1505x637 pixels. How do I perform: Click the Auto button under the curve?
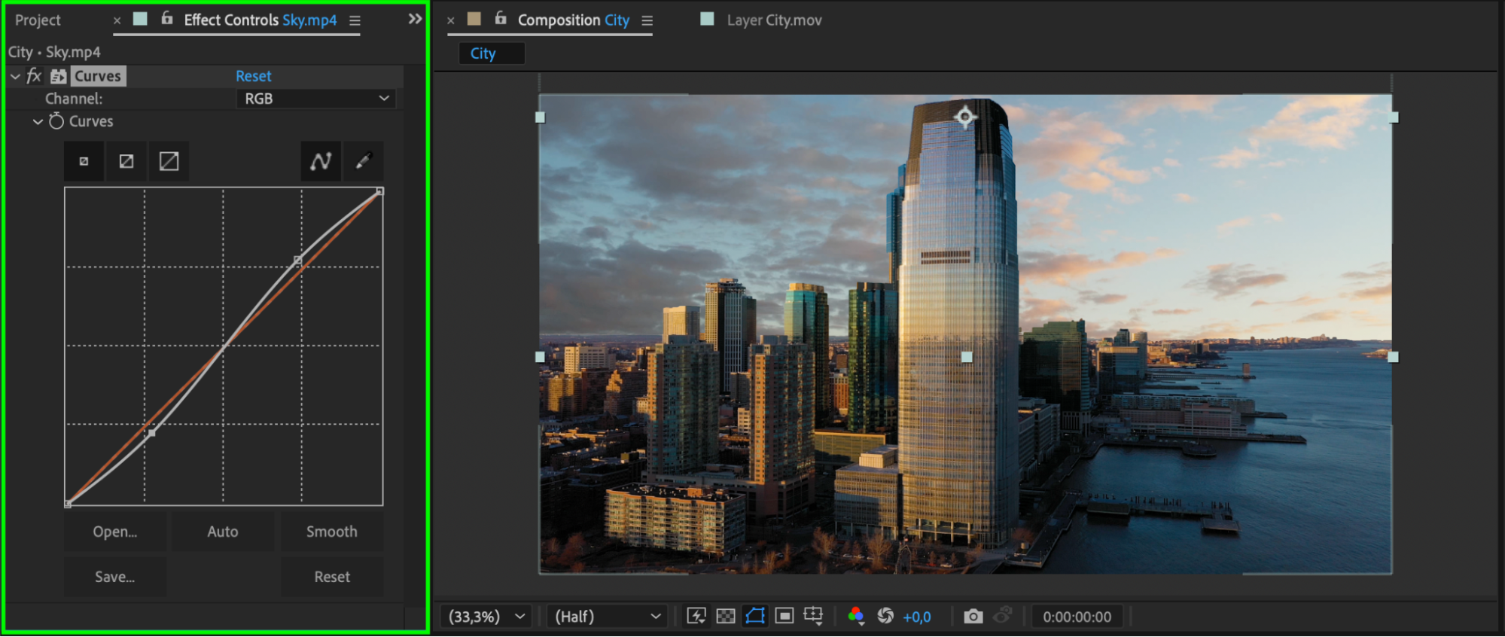pos(223,532)
